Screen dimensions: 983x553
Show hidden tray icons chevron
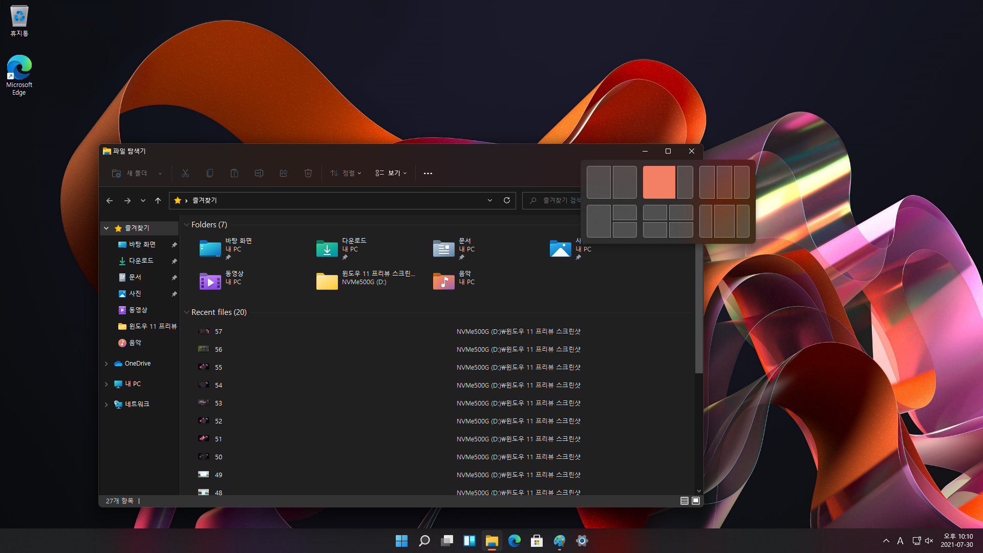(x=886, y=541)
